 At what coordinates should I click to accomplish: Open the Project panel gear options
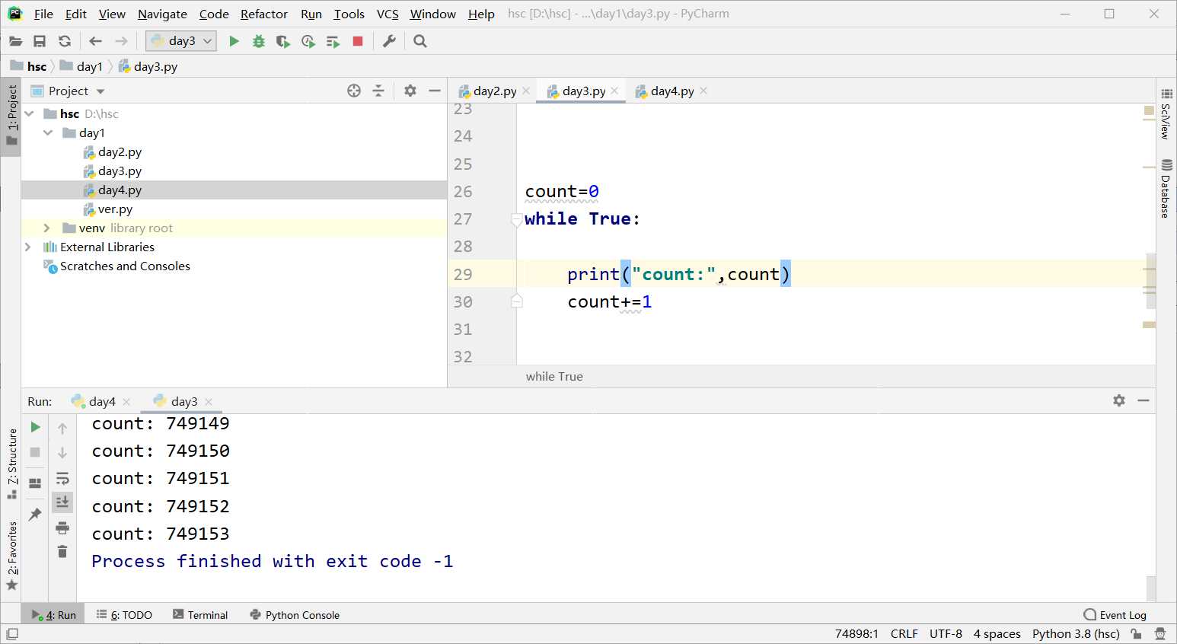pos(410,91)
